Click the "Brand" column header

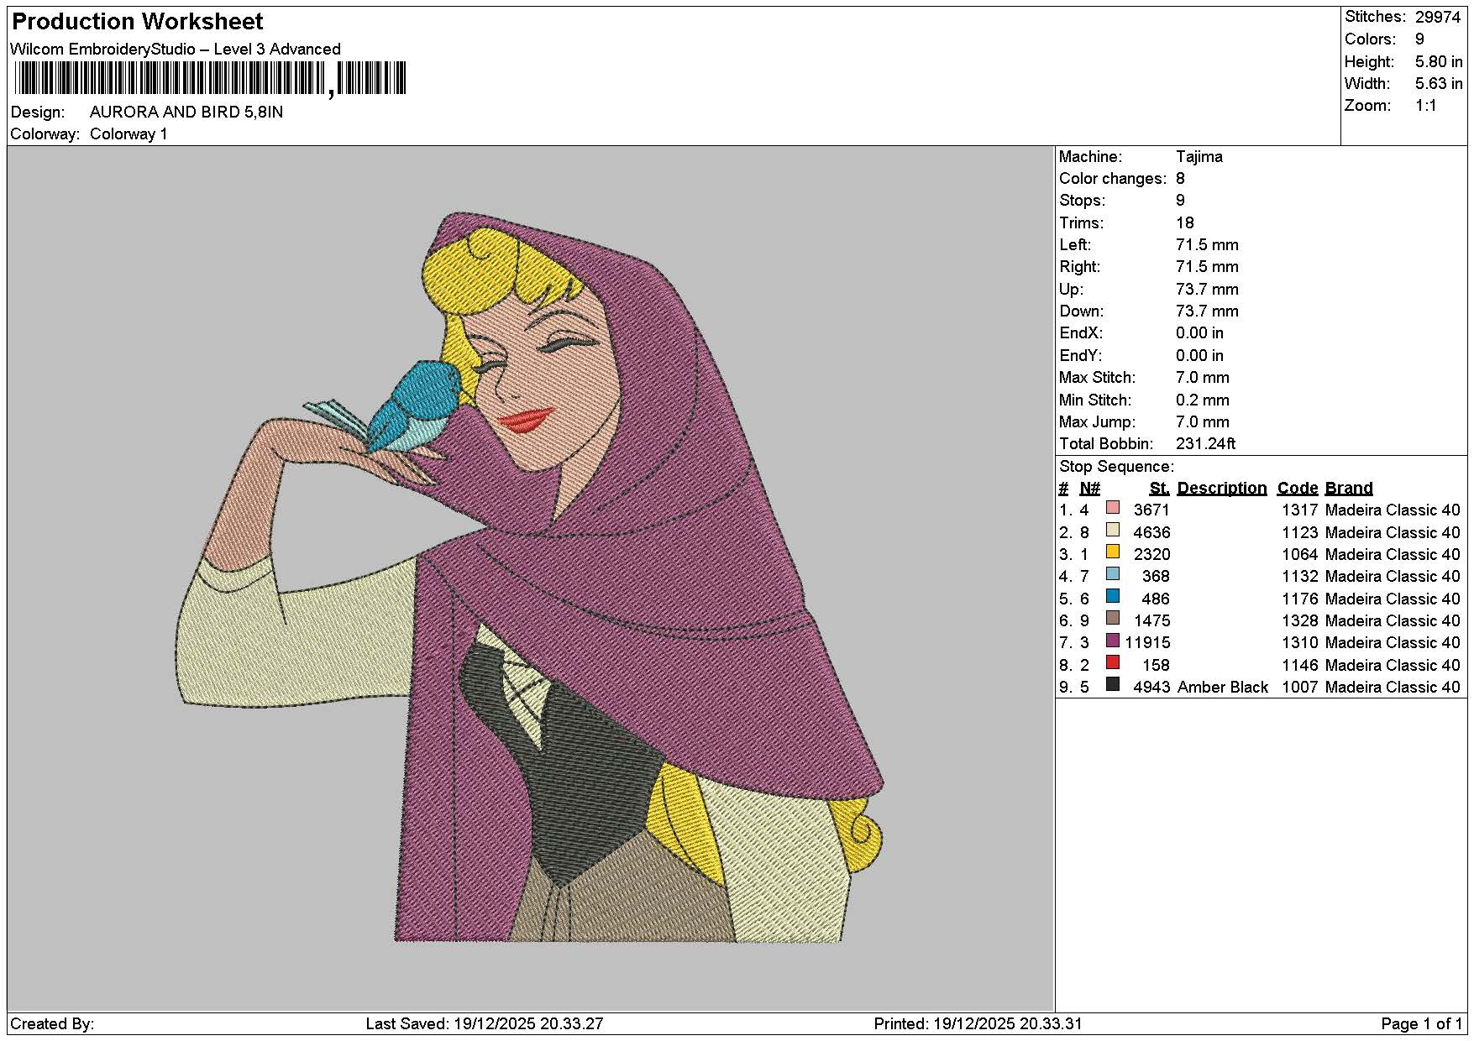click(x=1349, y=489)
